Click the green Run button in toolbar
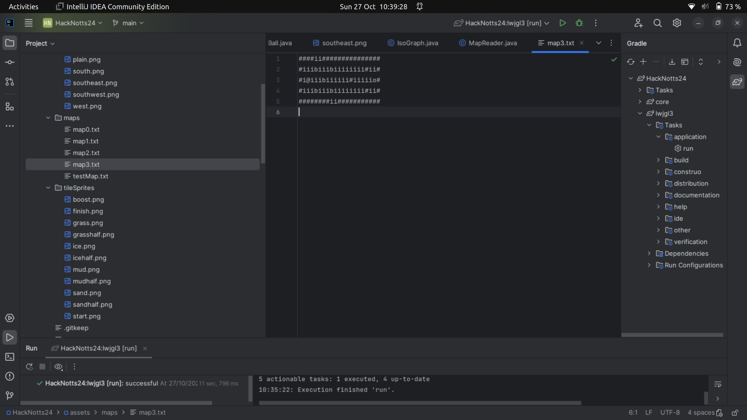Screen dimensions: 747x420 pos(562,23)
